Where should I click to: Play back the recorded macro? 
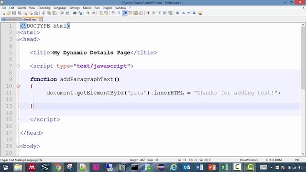159,13
